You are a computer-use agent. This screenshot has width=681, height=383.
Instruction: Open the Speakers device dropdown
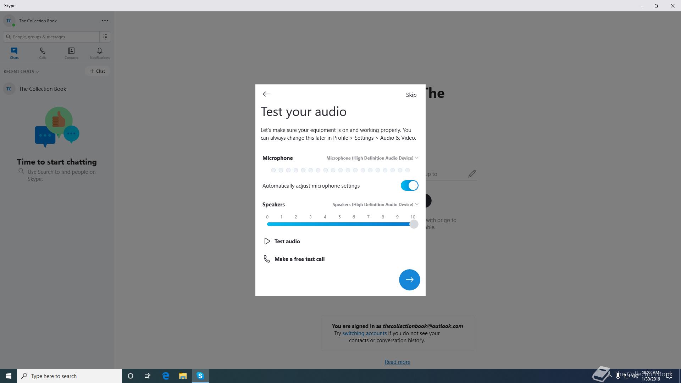(375, 204)
